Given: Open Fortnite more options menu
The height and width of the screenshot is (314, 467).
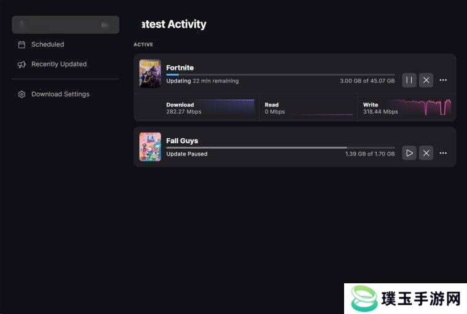Looking at the screenshot, I should 443,80.
